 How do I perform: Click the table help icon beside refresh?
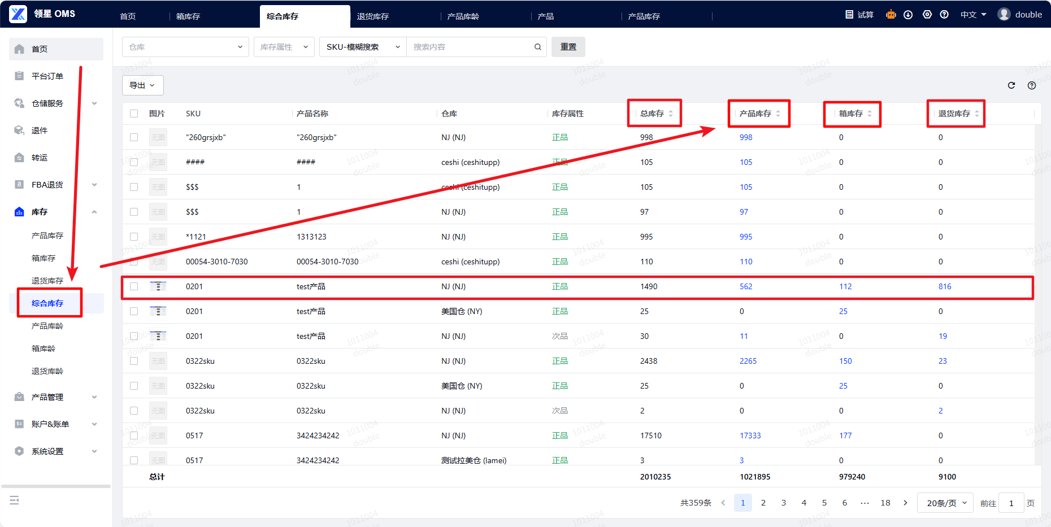[1032, 85]
